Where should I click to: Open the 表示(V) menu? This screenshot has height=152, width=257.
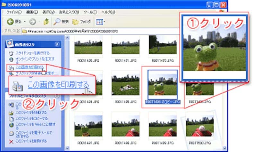pyautogui.click(x=49, y=12)
